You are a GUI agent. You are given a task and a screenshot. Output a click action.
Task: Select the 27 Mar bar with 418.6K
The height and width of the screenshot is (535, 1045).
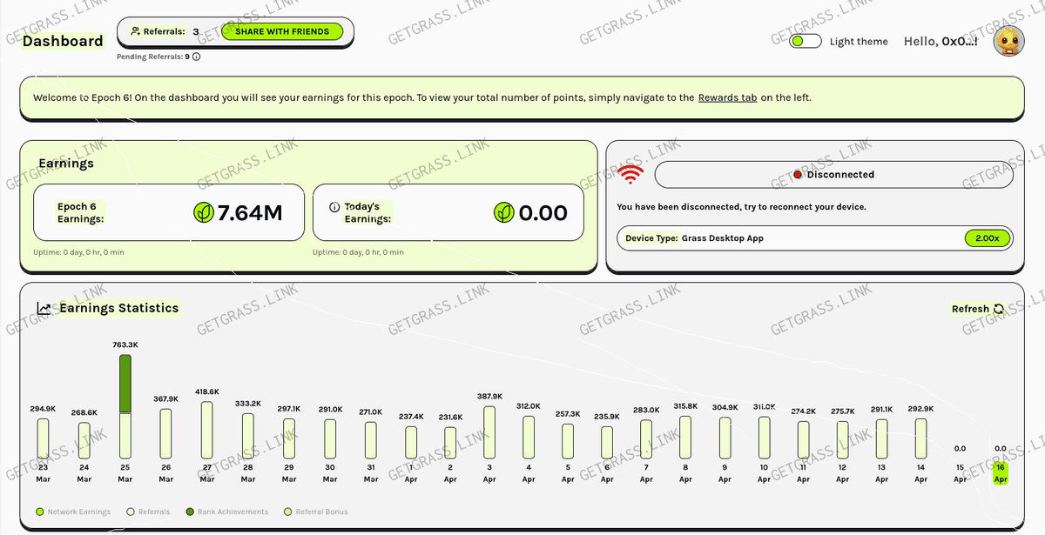(207, 430)
